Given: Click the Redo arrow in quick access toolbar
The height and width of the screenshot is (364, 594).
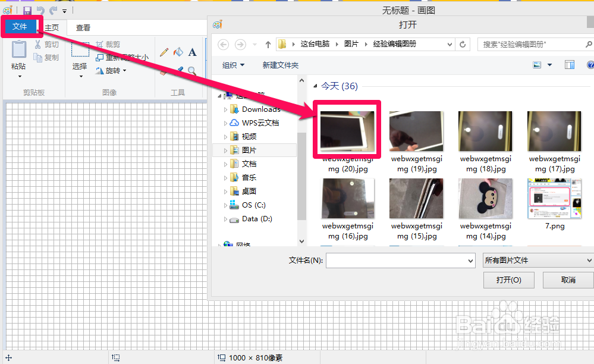Looking at the screenshot, I should (x=54, y=11).
